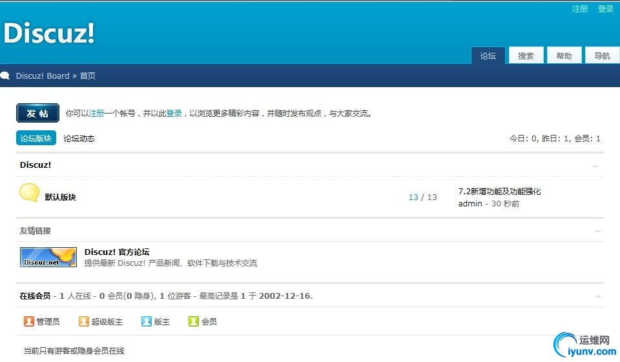Collapse the 友情链接 section

(x=598, y=231)
